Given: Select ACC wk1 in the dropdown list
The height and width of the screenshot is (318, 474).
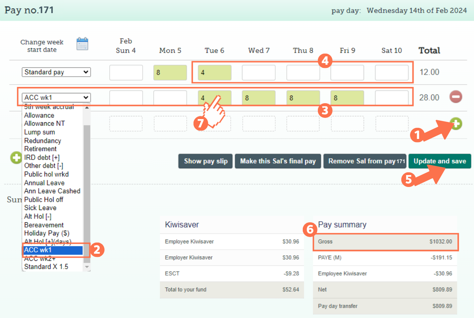Looking at the screenshot, I should (x=53, y=250).
